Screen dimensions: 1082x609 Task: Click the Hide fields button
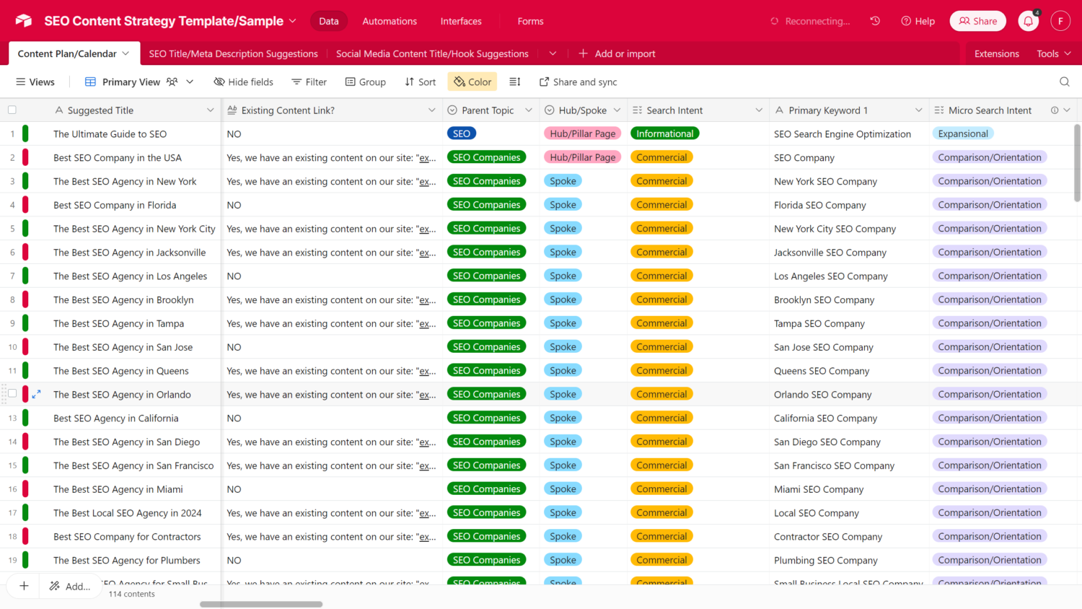pyautogui.click(x=244, y=82)
